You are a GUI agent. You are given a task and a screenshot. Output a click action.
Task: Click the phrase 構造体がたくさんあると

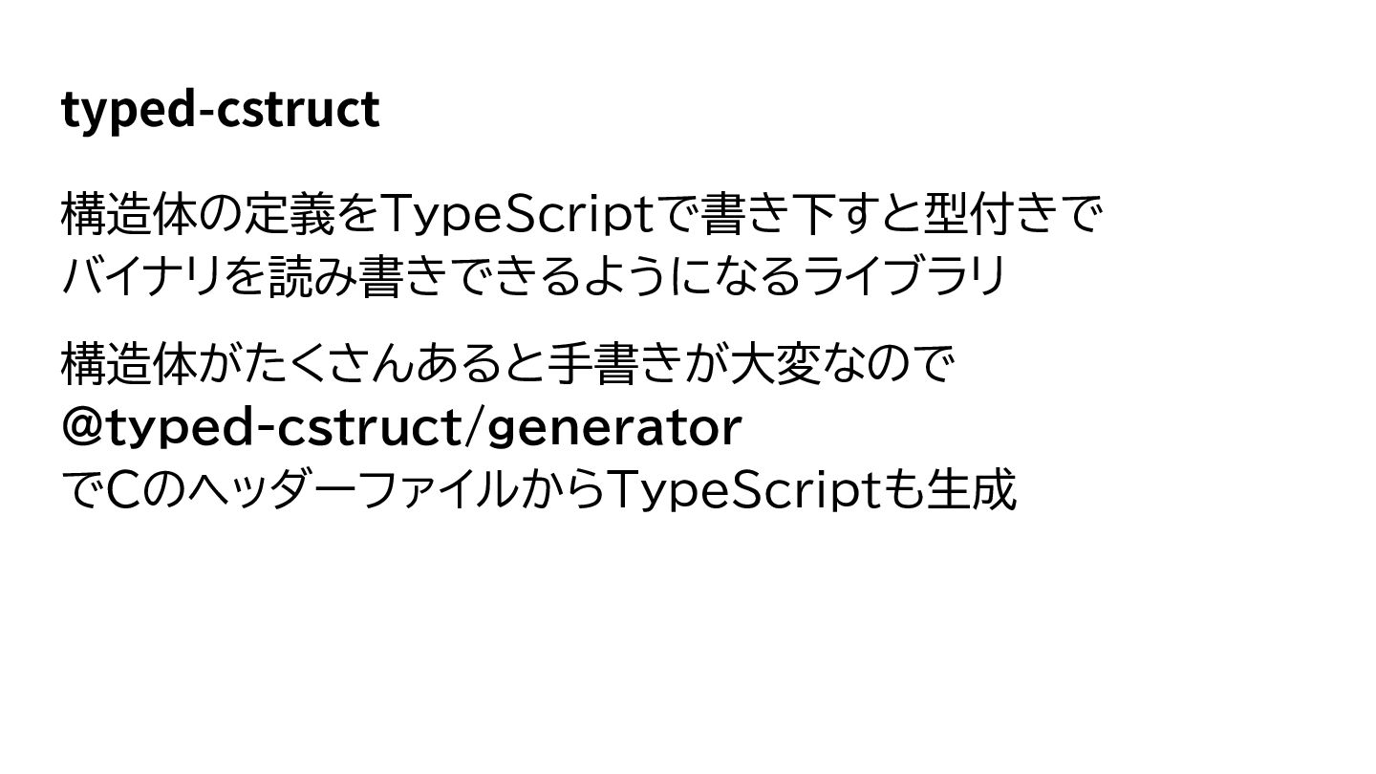tap(290, 365)
